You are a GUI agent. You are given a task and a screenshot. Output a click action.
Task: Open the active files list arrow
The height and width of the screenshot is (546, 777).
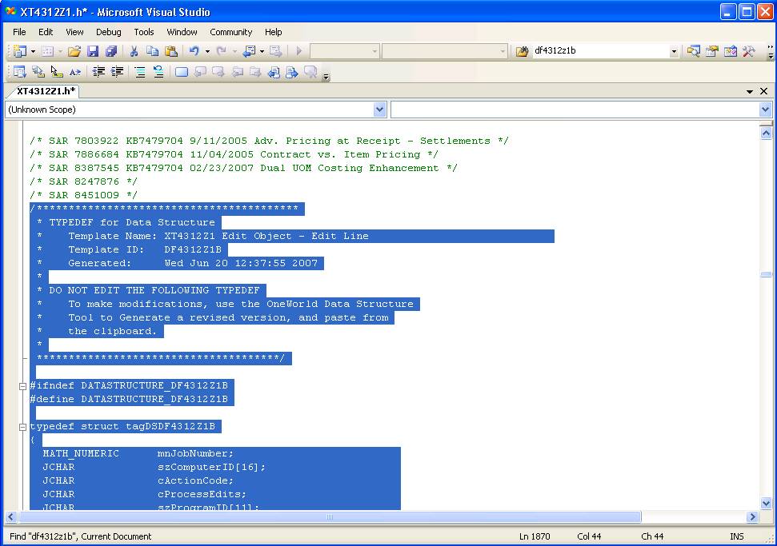(x=749, y=92)
